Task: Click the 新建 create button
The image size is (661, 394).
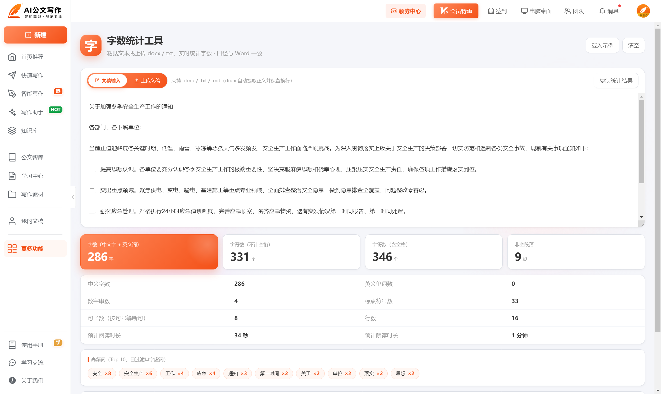Action: pos(35,35)
